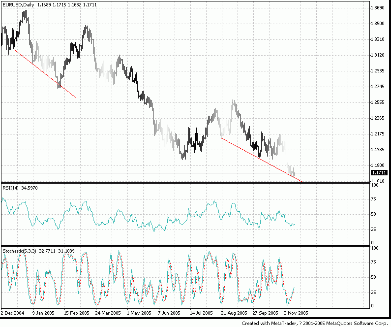Pick the 1.2935 price scale label
Viewport: 391px width, 327px height.
pyautogui.click(x=378, y=71)
